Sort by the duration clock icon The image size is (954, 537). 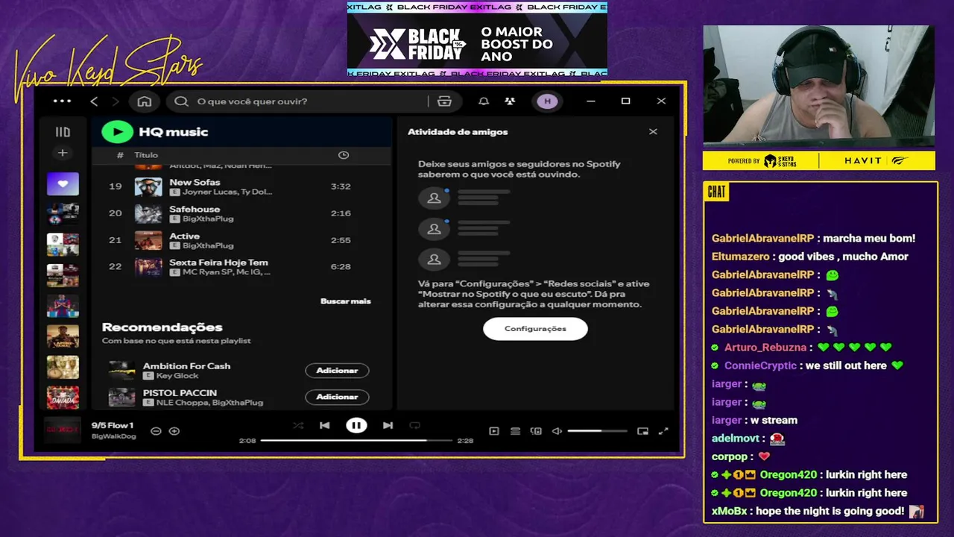point(344,155)
